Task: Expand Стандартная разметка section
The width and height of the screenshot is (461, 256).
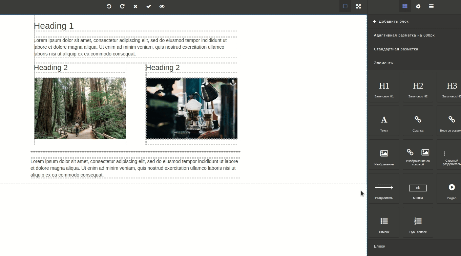Action: [x=414, y=49]
